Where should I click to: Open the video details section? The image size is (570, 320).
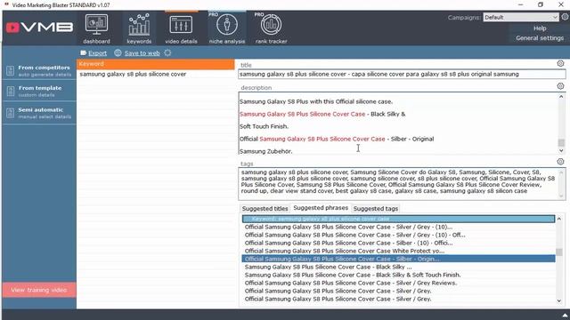[181, 28]
